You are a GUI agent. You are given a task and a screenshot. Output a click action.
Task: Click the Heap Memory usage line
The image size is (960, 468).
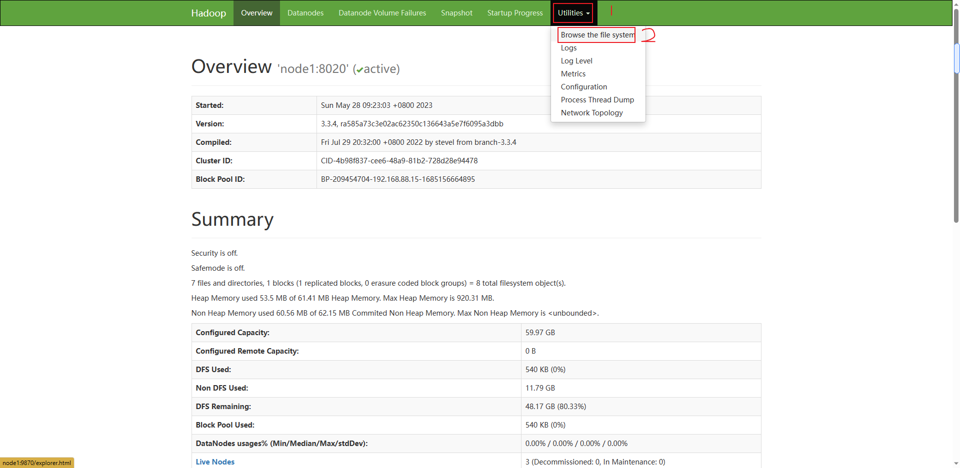click(x=342, y=298)
